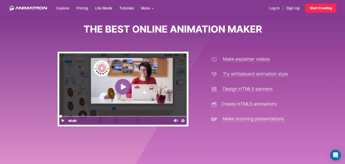Go to the Pricing page
This screenshot has height=164, width=345.
(82, 8)
